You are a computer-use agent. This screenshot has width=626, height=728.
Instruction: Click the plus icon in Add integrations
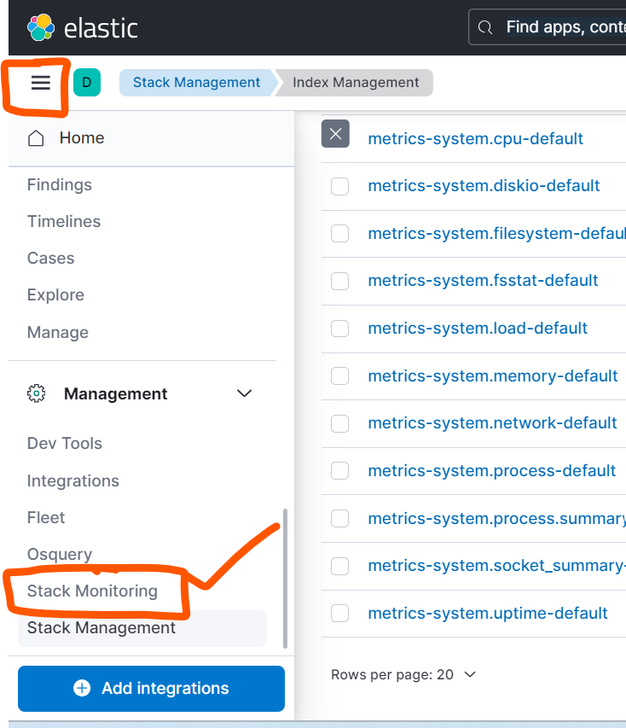click(x=82, y=688)
